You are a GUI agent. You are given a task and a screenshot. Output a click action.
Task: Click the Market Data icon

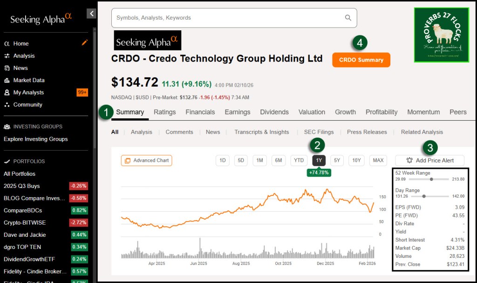(x=7, y=80)
